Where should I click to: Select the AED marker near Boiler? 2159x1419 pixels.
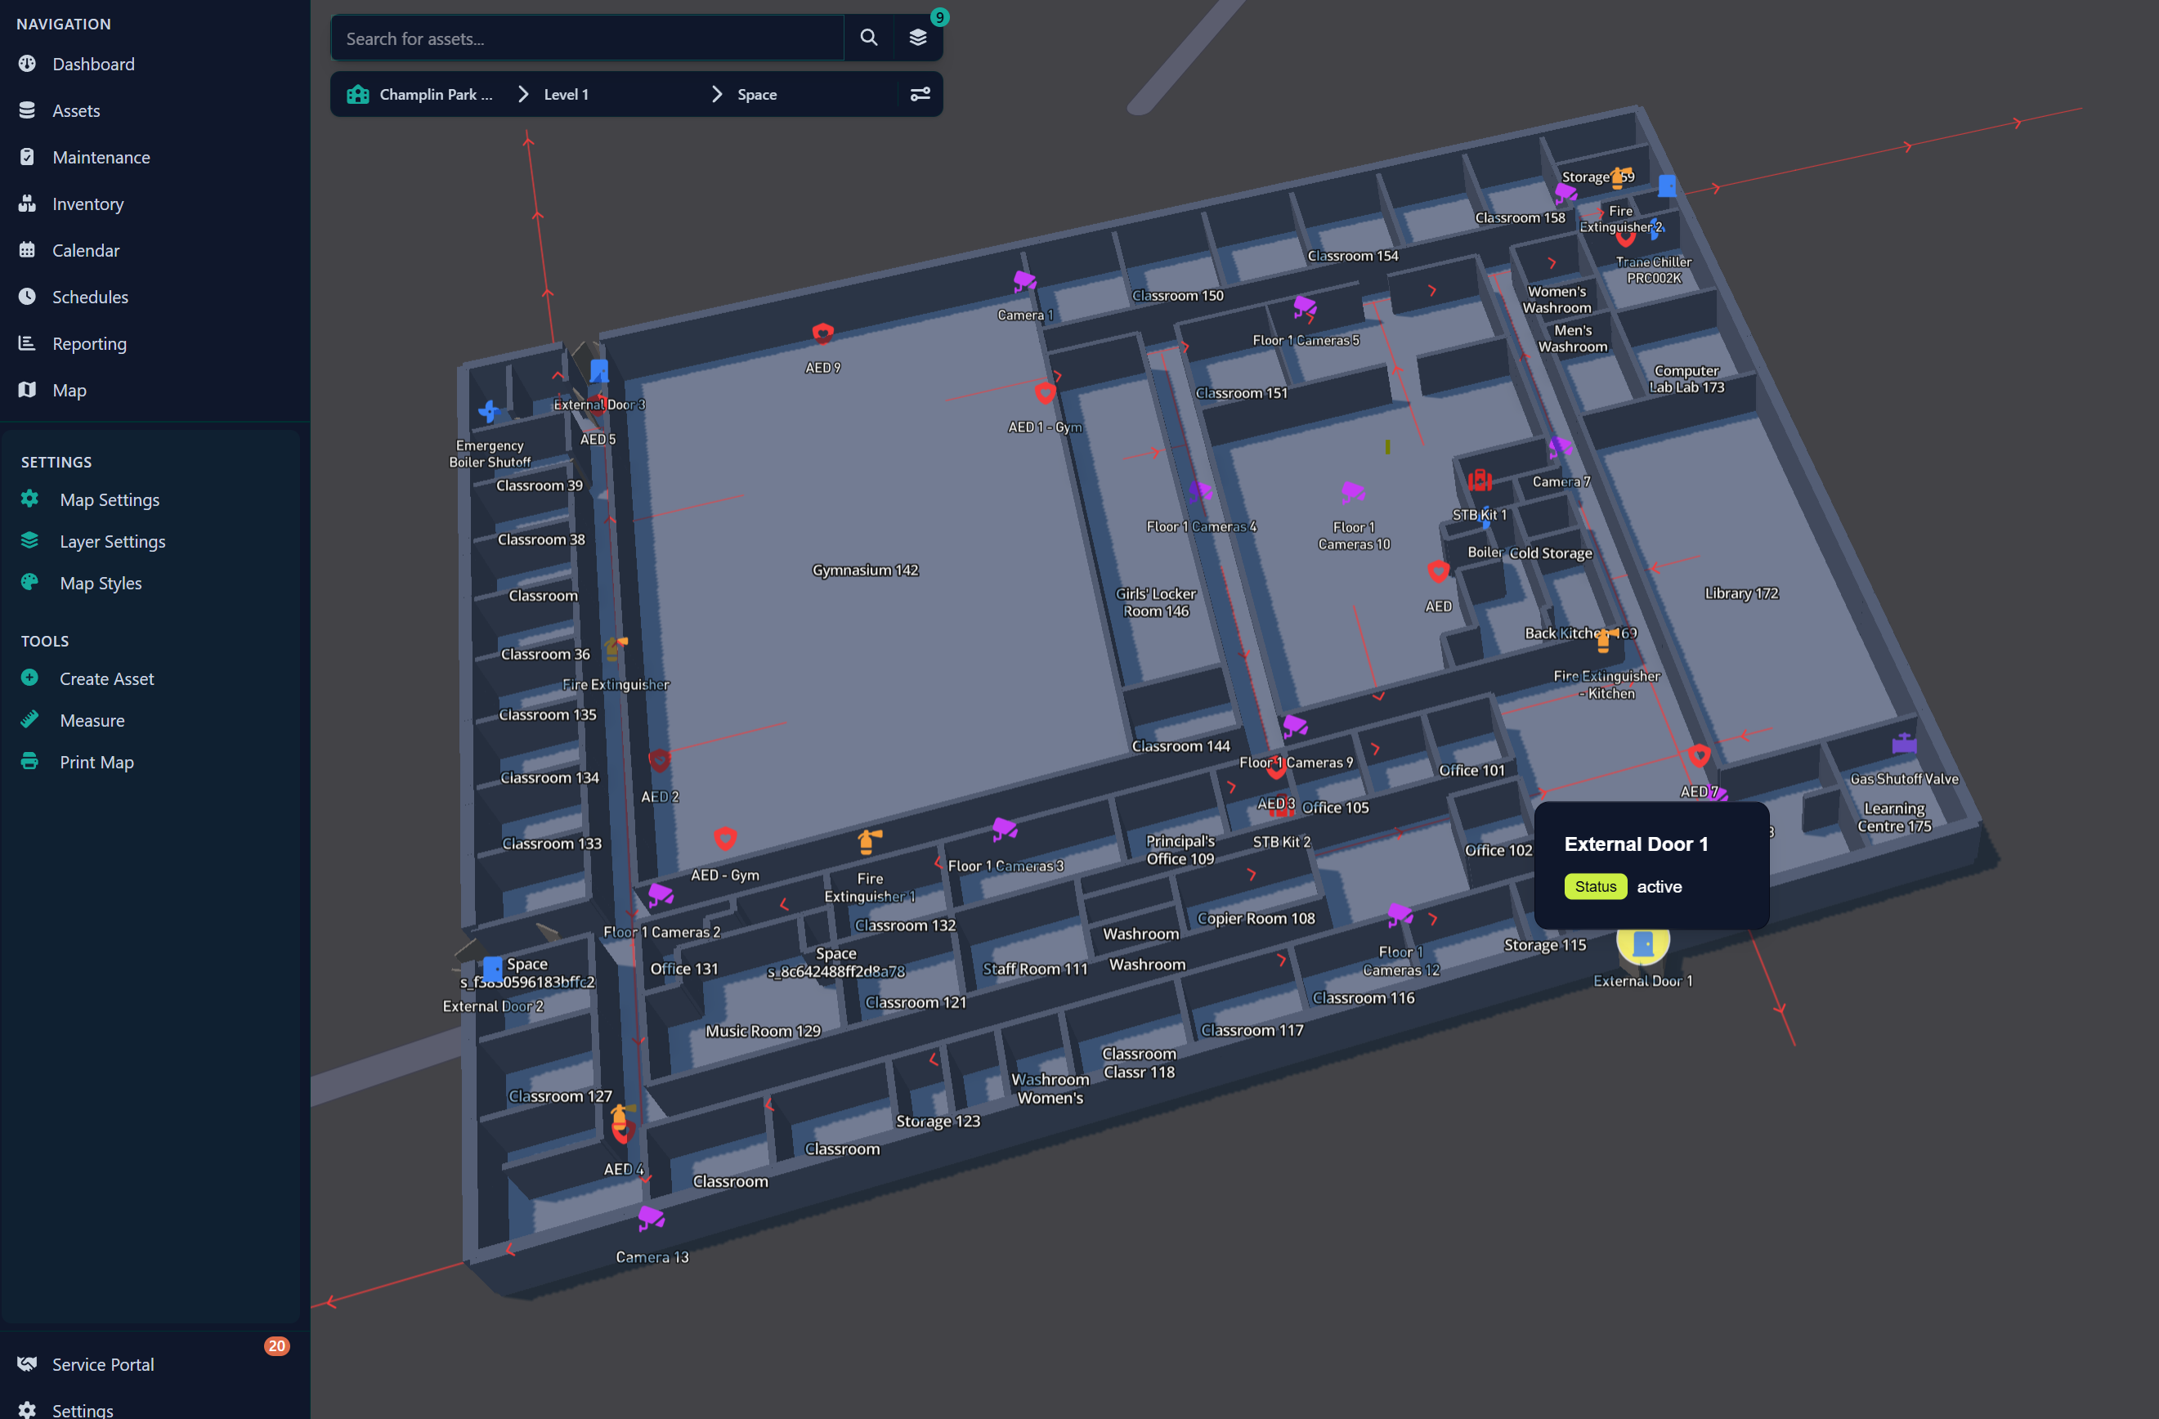(x=1438, y=571)
